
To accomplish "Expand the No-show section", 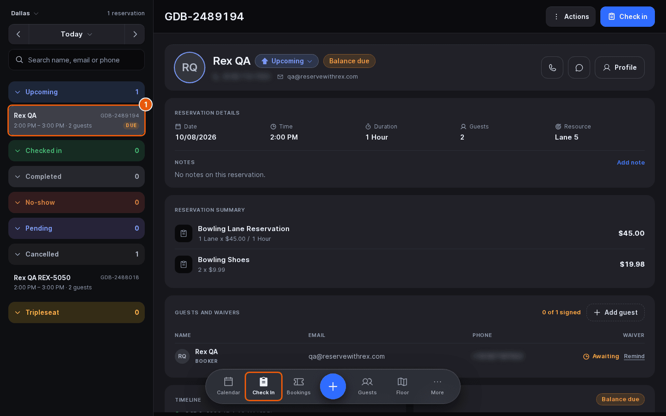I will coord(77,202).
